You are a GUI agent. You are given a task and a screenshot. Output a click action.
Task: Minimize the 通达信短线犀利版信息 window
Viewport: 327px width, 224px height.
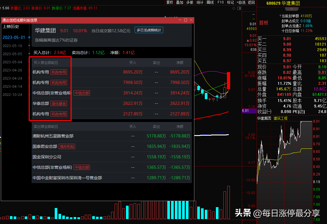coord(180,20)
